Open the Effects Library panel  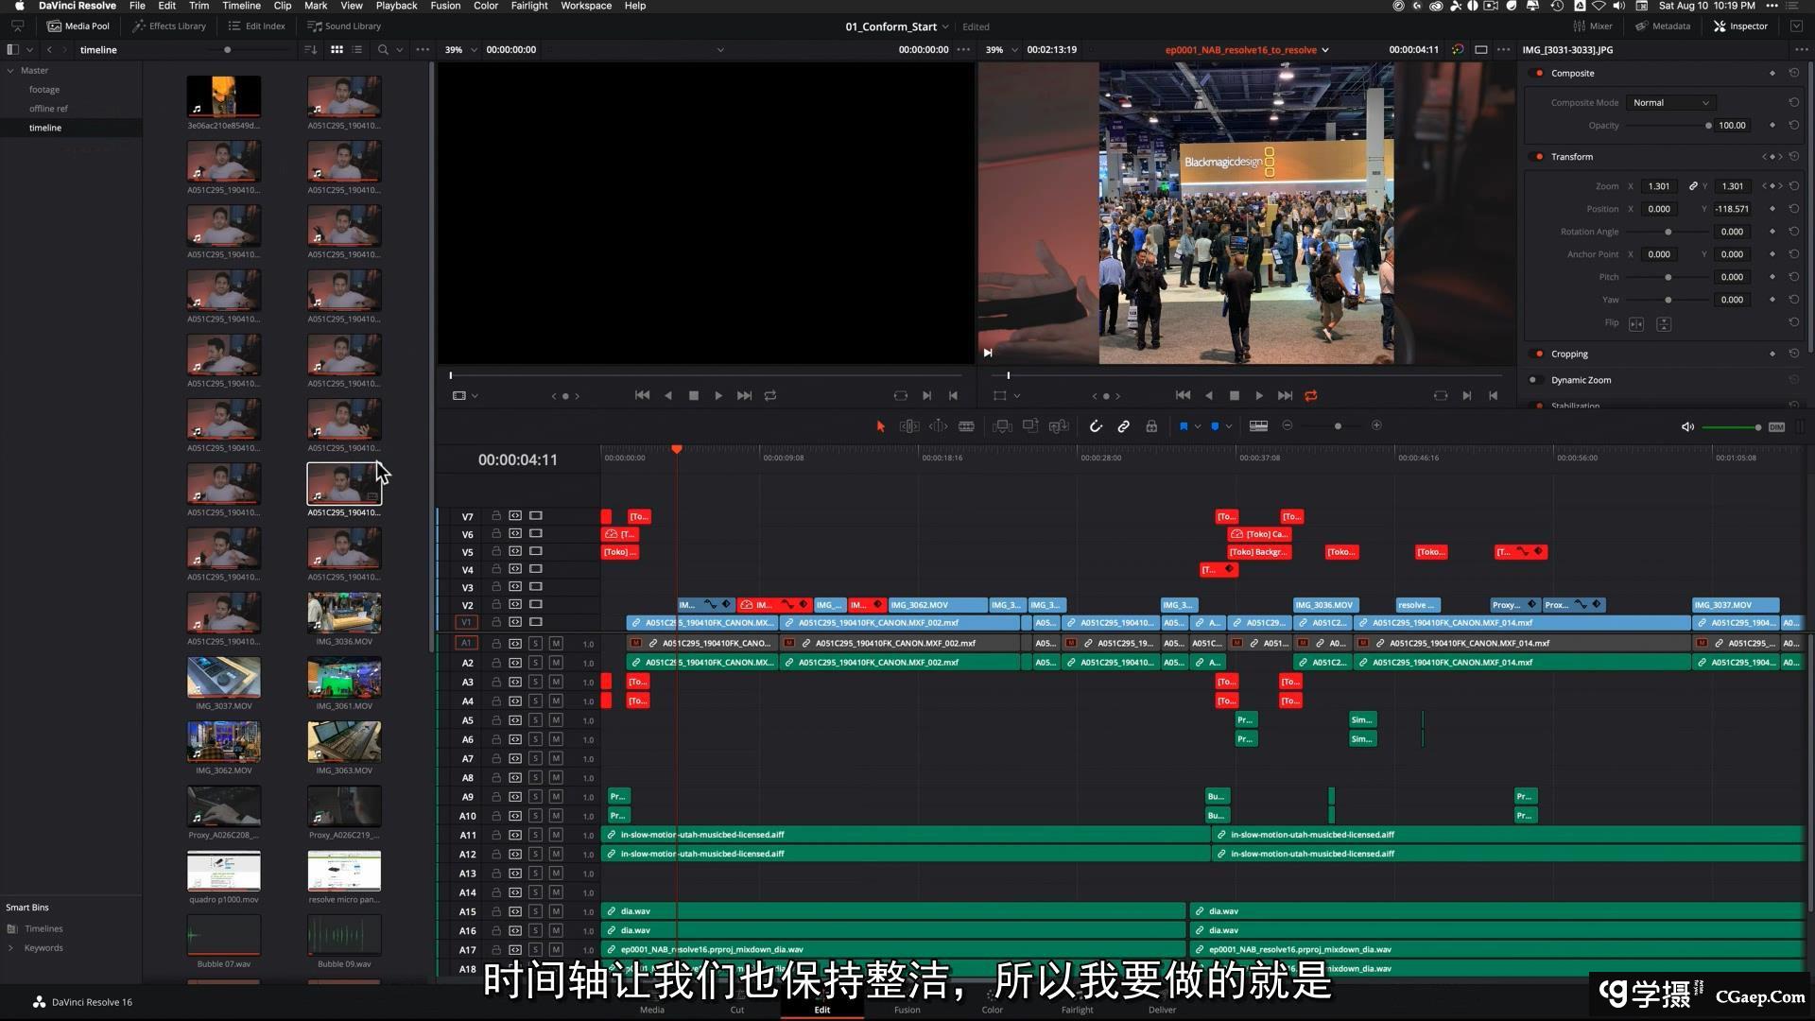(x=169, y=26)
